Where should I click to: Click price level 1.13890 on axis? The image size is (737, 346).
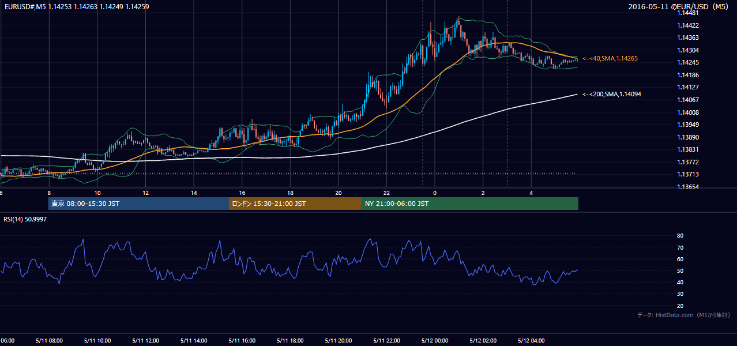pos(688,137)
